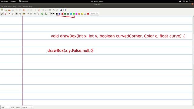Image resolution: width=194 pixels, height=109 pixels.
Task: Open the clock showing Sun 6 Dec
Action: pyautogui.click(x=97, y=1)
